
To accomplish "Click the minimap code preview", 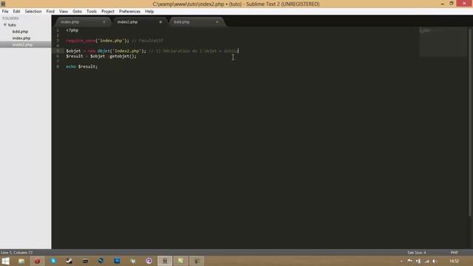I will 443,41.
